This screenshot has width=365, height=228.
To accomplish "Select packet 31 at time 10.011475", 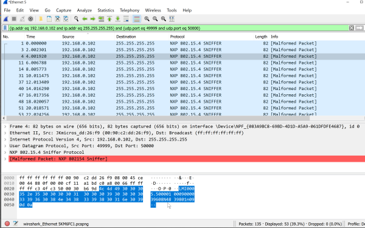I will click(183, 76).
